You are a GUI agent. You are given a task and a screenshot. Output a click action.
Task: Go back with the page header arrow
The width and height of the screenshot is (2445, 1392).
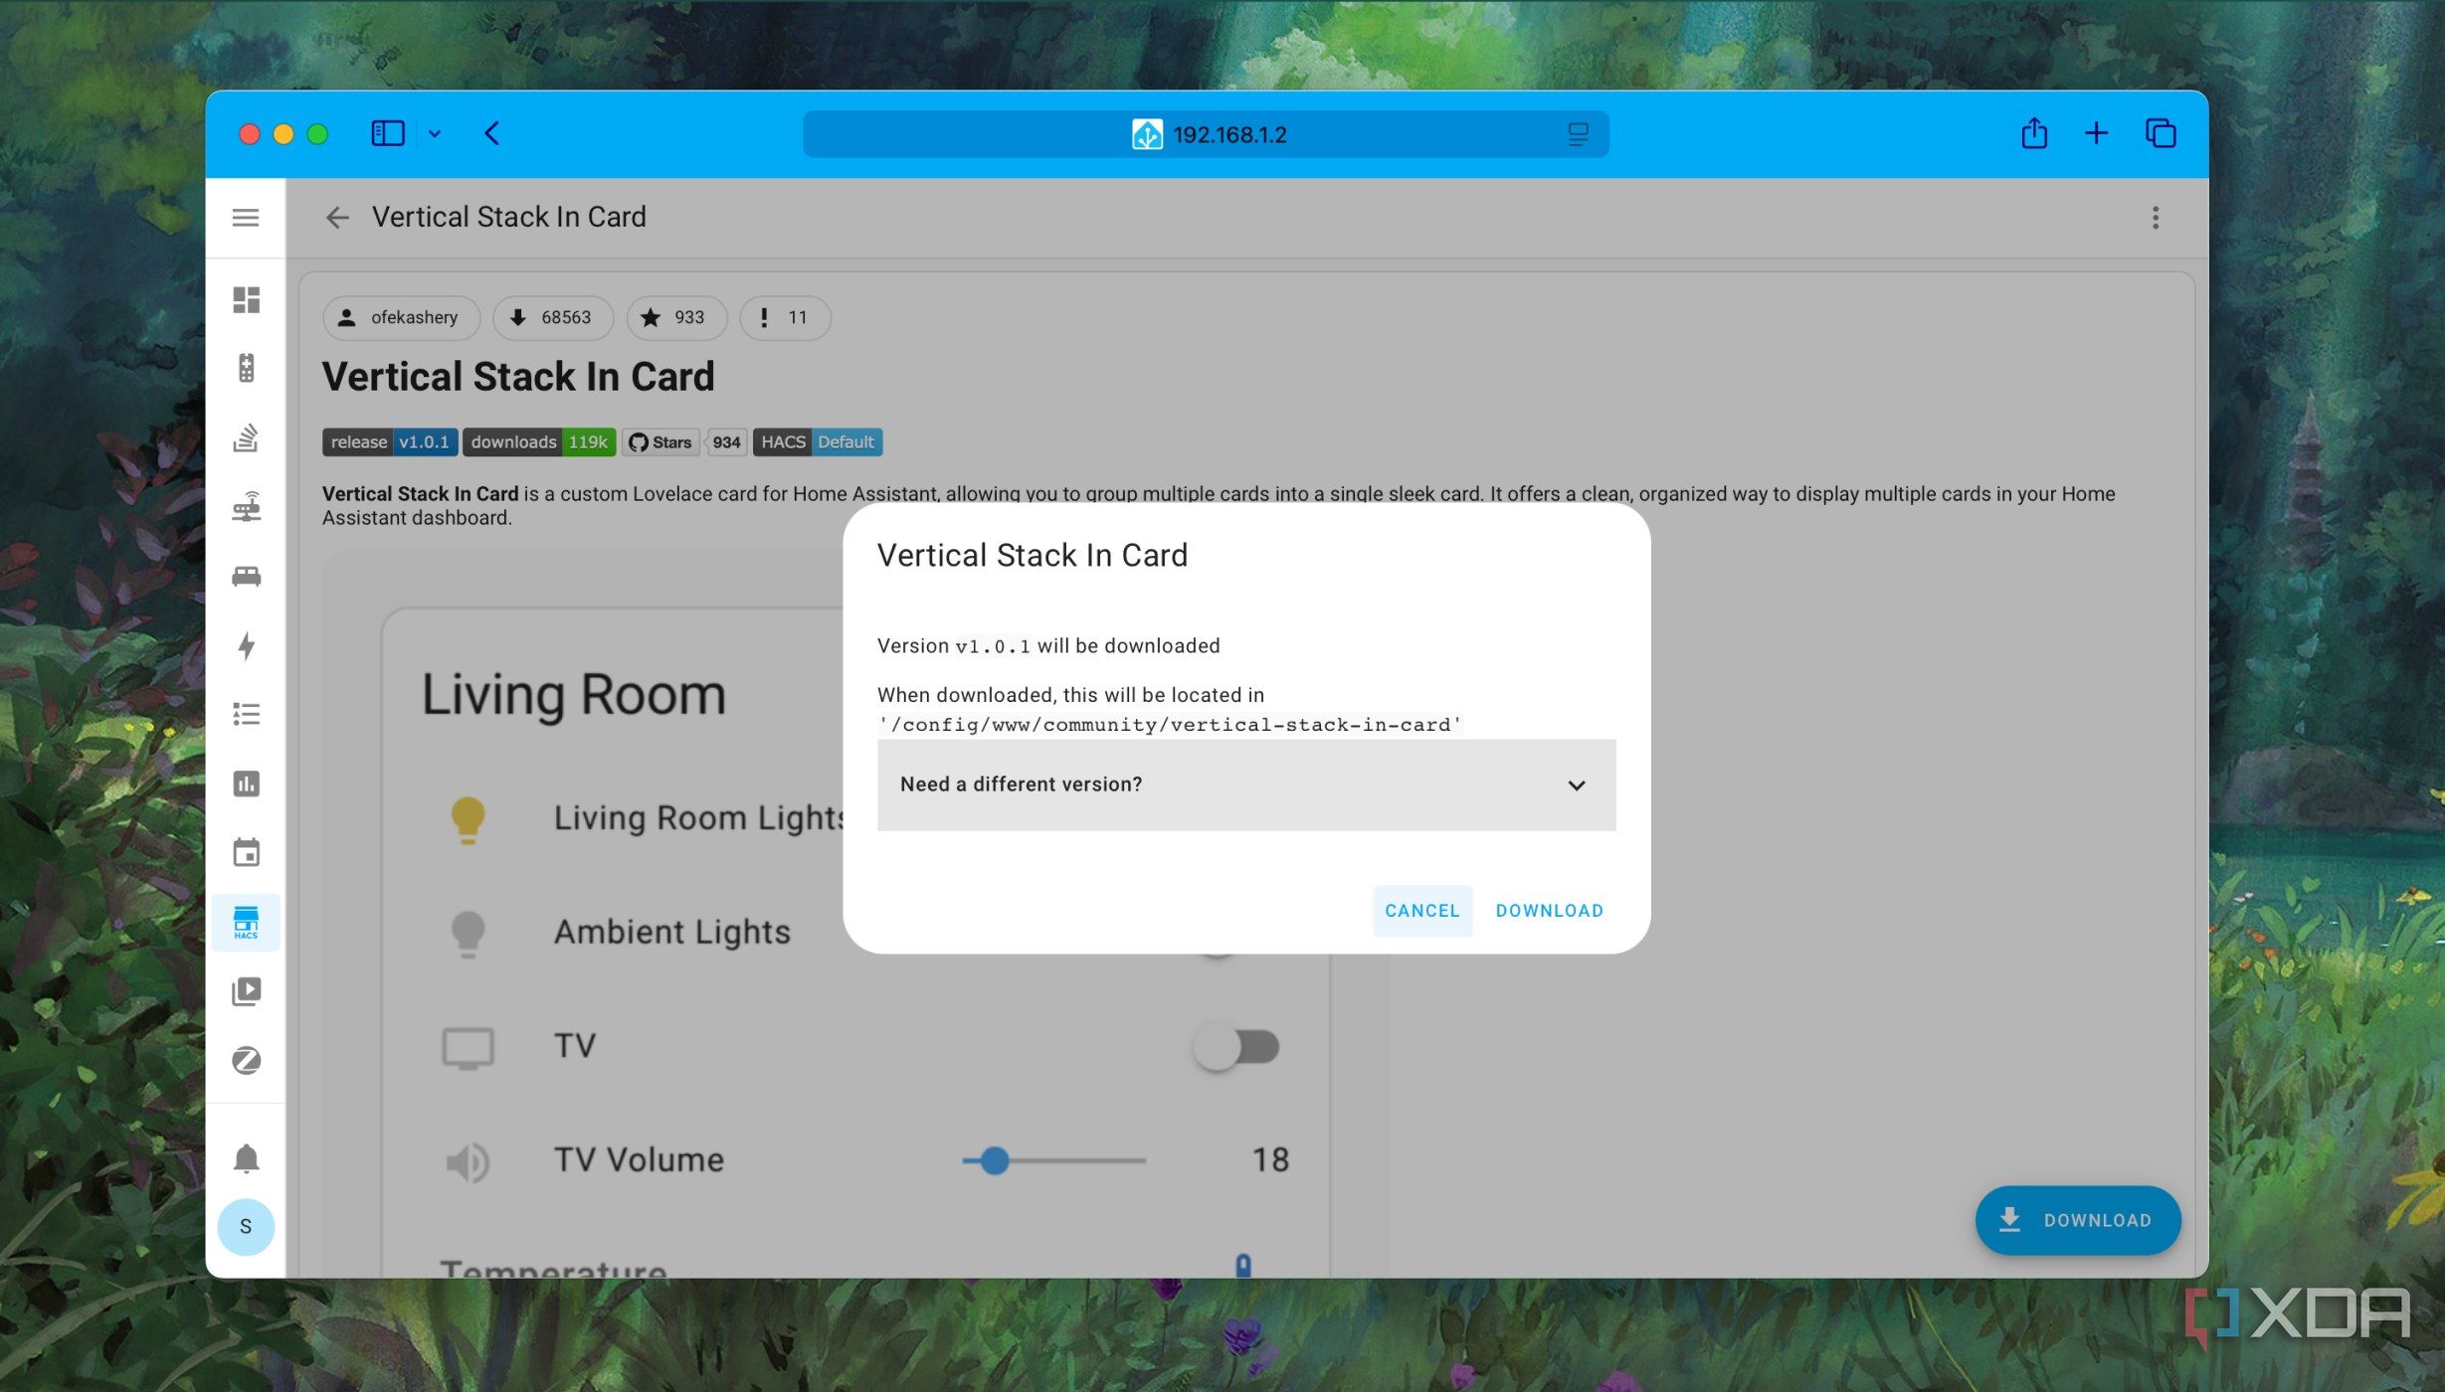(x=337, y=217)
